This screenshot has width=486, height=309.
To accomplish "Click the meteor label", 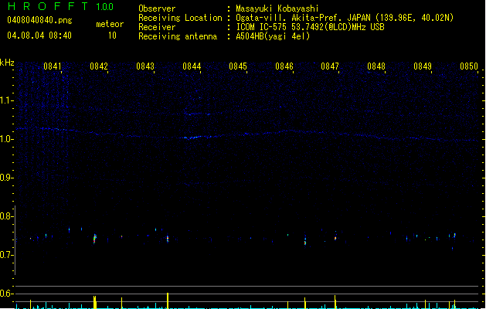I will tap(110, 24).
